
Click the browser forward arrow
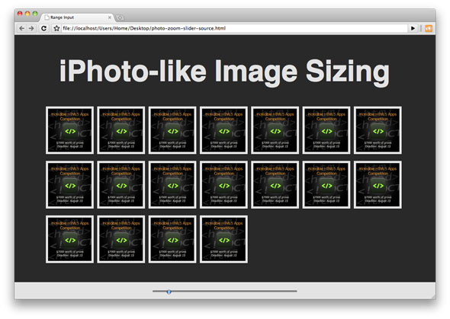click(31, 28)
